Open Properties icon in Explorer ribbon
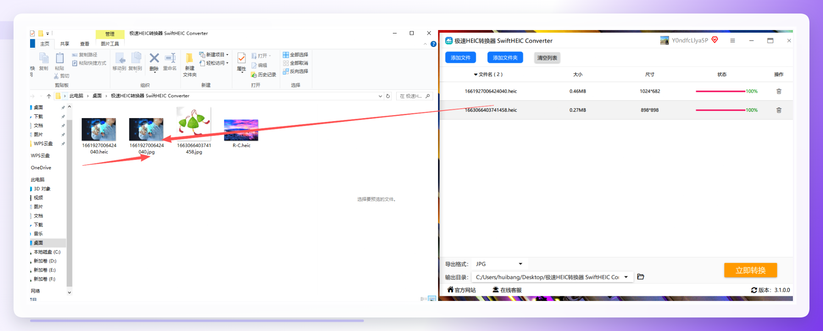The width and height of the screenshot is (823, 331). pos(242,58)
